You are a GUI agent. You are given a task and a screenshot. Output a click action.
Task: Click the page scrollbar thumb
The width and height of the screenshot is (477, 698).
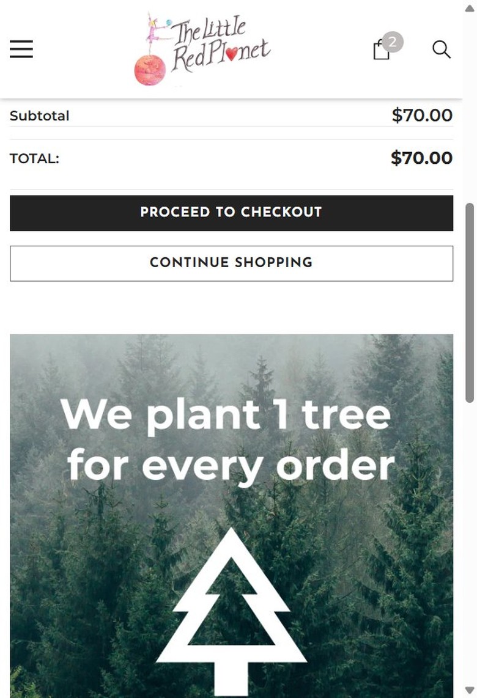470,303
